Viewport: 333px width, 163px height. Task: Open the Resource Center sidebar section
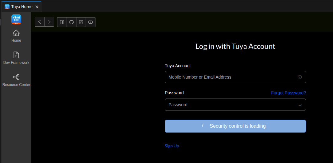(x=16, y=80)
